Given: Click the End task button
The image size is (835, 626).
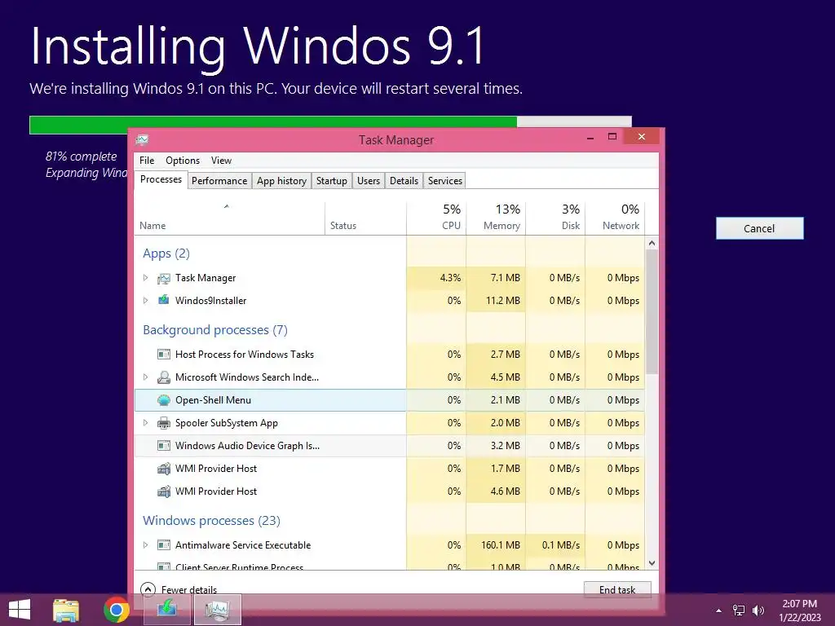Looking at the screenshot, I should (x=617, y=590).
